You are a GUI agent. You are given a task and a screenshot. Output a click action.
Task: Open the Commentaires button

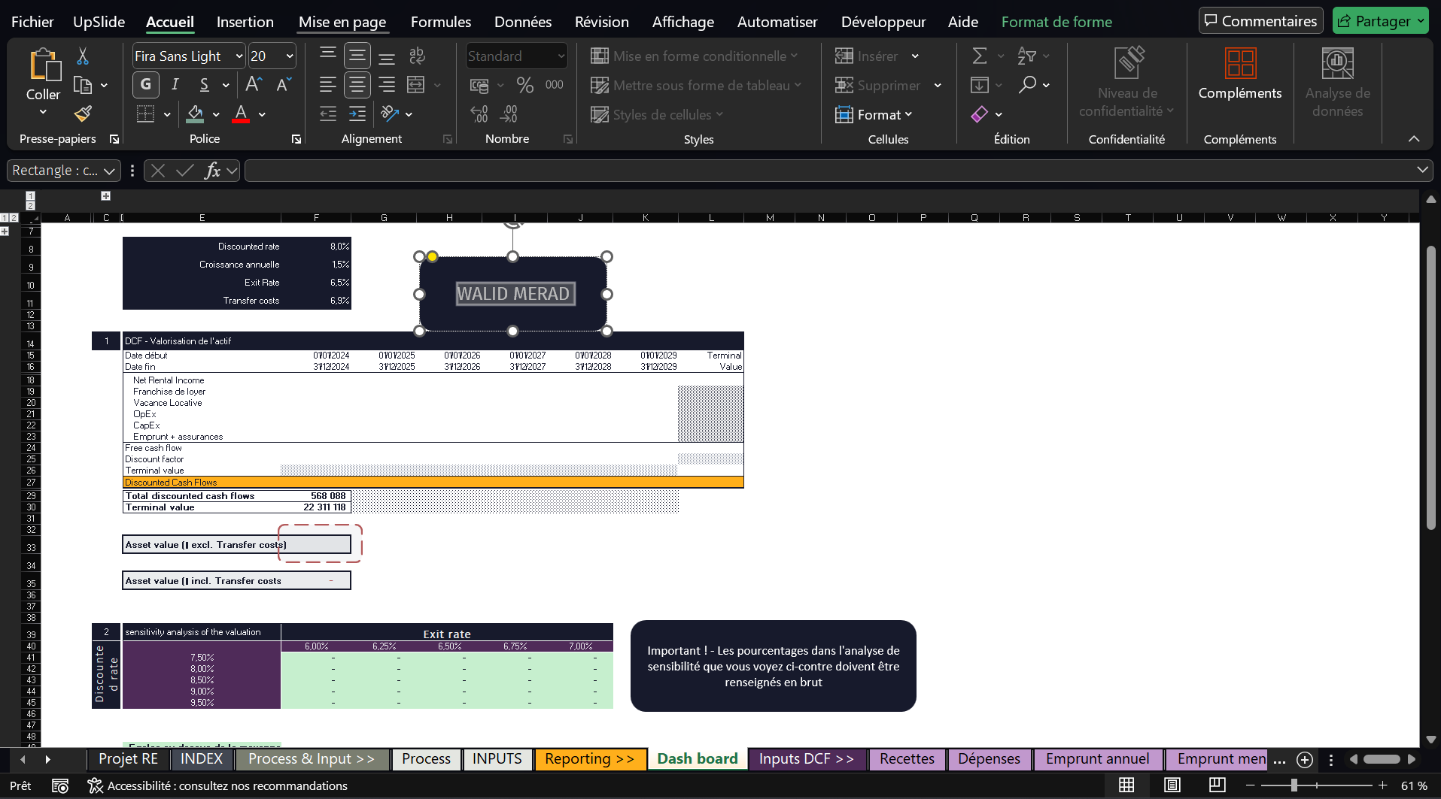[x=1260, y=21]
